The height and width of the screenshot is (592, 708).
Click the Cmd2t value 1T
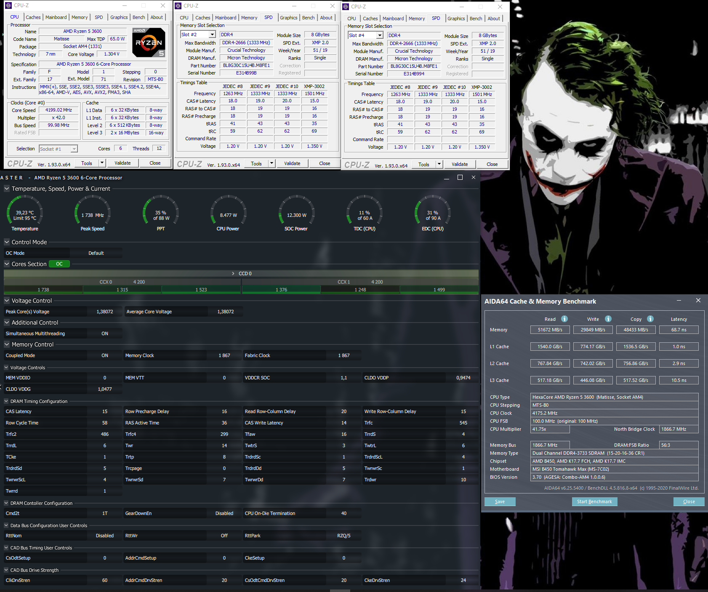[105, 513]
